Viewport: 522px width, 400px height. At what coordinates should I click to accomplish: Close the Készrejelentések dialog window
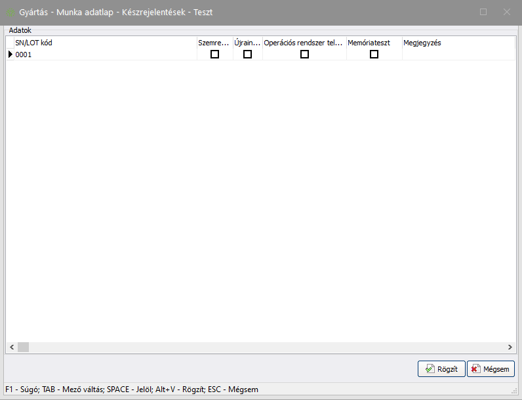coord(506,12)
